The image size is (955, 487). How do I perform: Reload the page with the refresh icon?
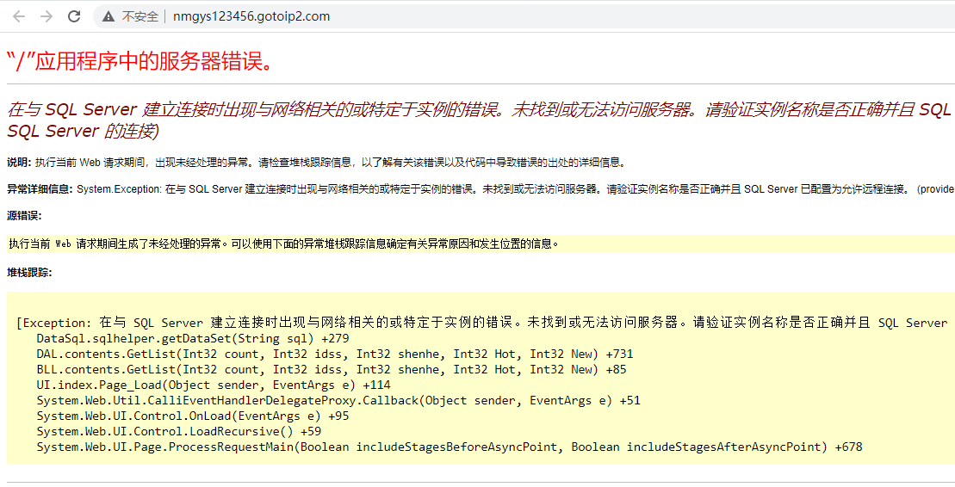[74, 16]
